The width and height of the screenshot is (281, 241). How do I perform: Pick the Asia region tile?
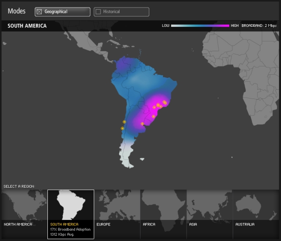click(210, 214)
